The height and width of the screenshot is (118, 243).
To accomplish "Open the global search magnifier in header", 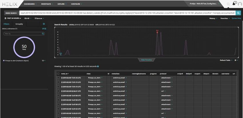I will 228,4.
